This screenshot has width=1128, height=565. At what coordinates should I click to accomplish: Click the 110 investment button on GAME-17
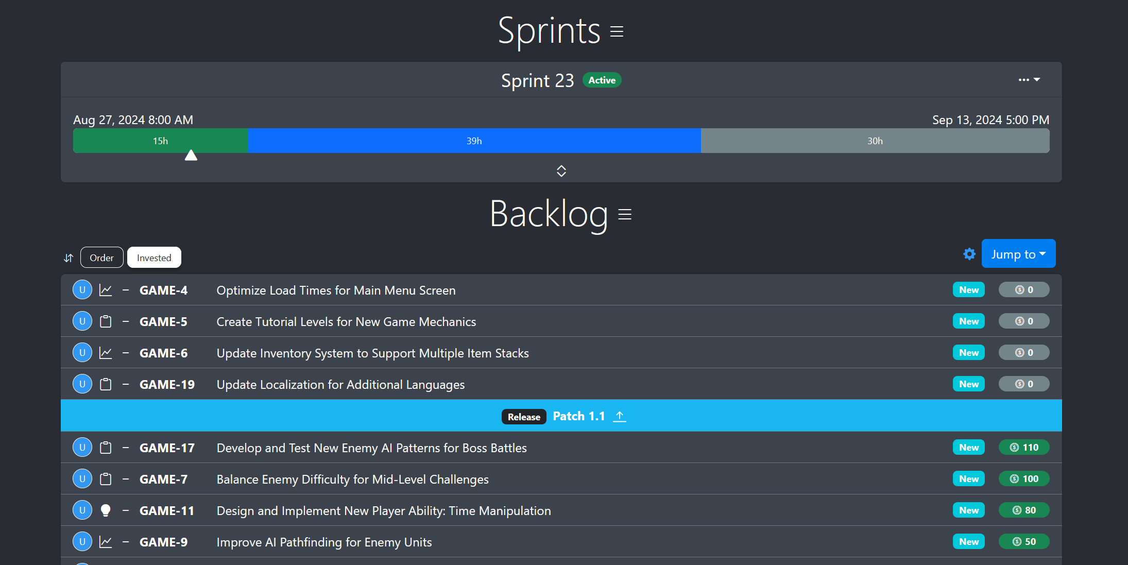(x=1024, y=447)
